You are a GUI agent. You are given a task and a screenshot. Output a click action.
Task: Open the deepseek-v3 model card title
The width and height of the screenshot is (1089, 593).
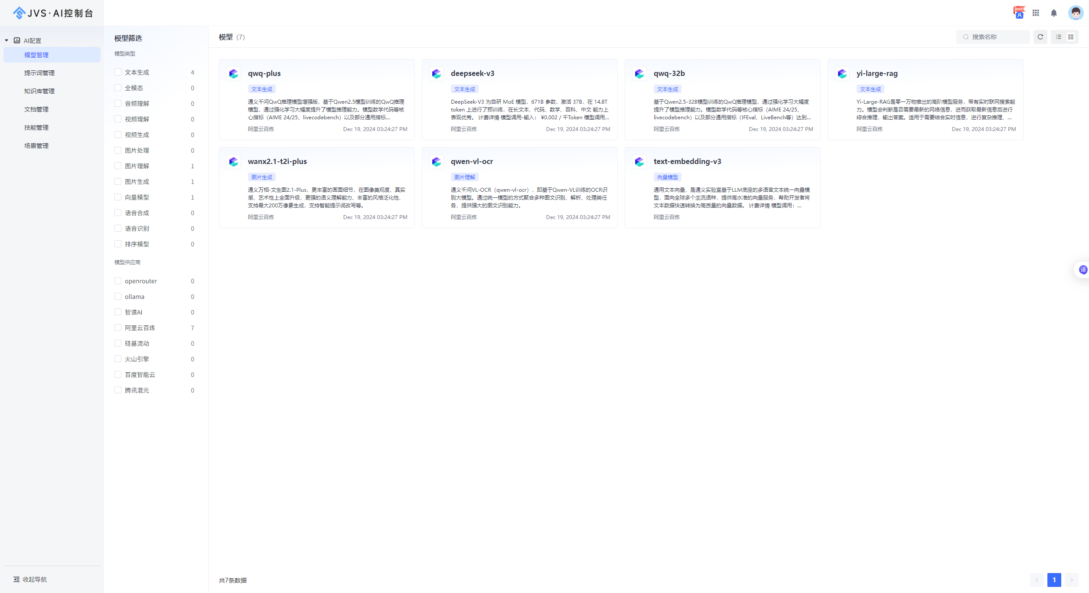(x=472, y=73)
